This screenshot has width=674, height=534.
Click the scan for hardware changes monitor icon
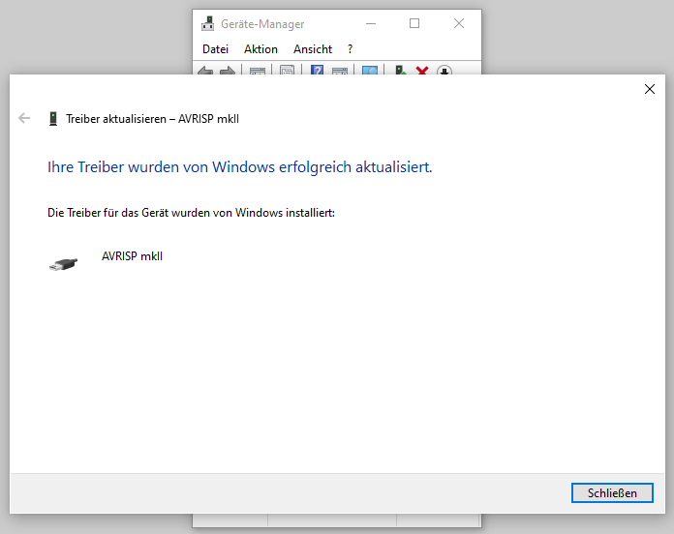[x=369, y=71]
